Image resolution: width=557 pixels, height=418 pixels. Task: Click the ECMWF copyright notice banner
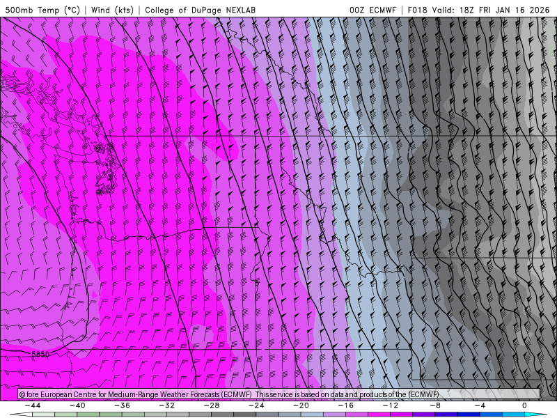pyautogui.click(x=279, y=394)
